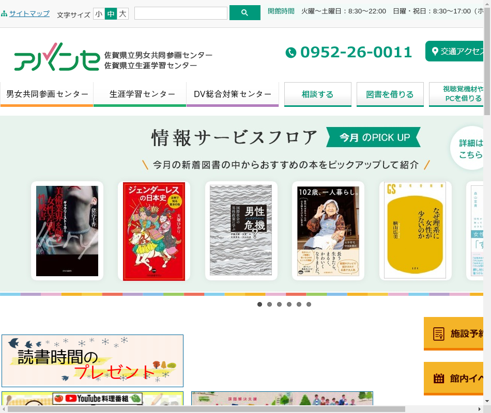Open 男女共同参画センター tab
The height and width of the screenshot is (413, 491).
tap(47, 94)
